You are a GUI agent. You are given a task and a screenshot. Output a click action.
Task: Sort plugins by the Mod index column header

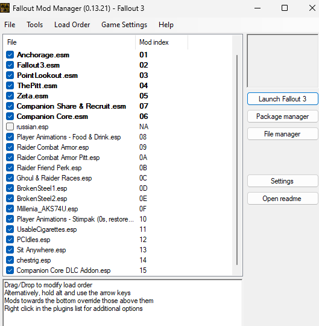(x=162, y=42)
